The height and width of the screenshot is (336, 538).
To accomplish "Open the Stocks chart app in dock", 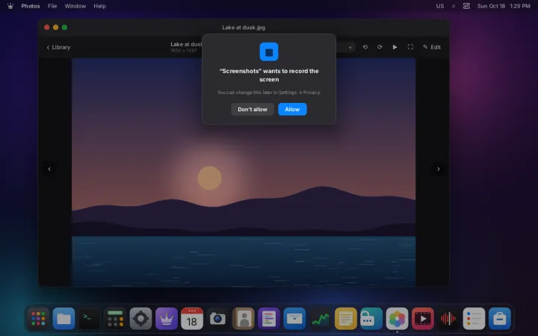I will [x=320, y=319].
